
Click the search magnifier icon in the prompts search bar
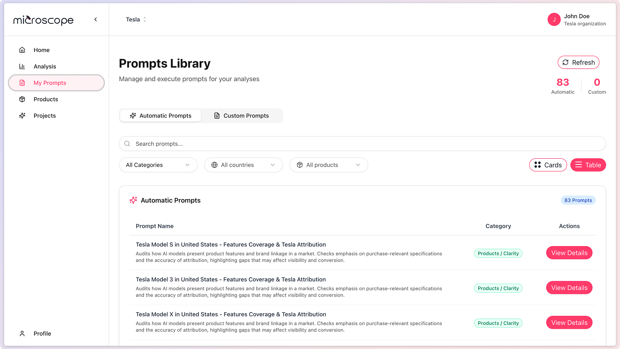[127, 143]
